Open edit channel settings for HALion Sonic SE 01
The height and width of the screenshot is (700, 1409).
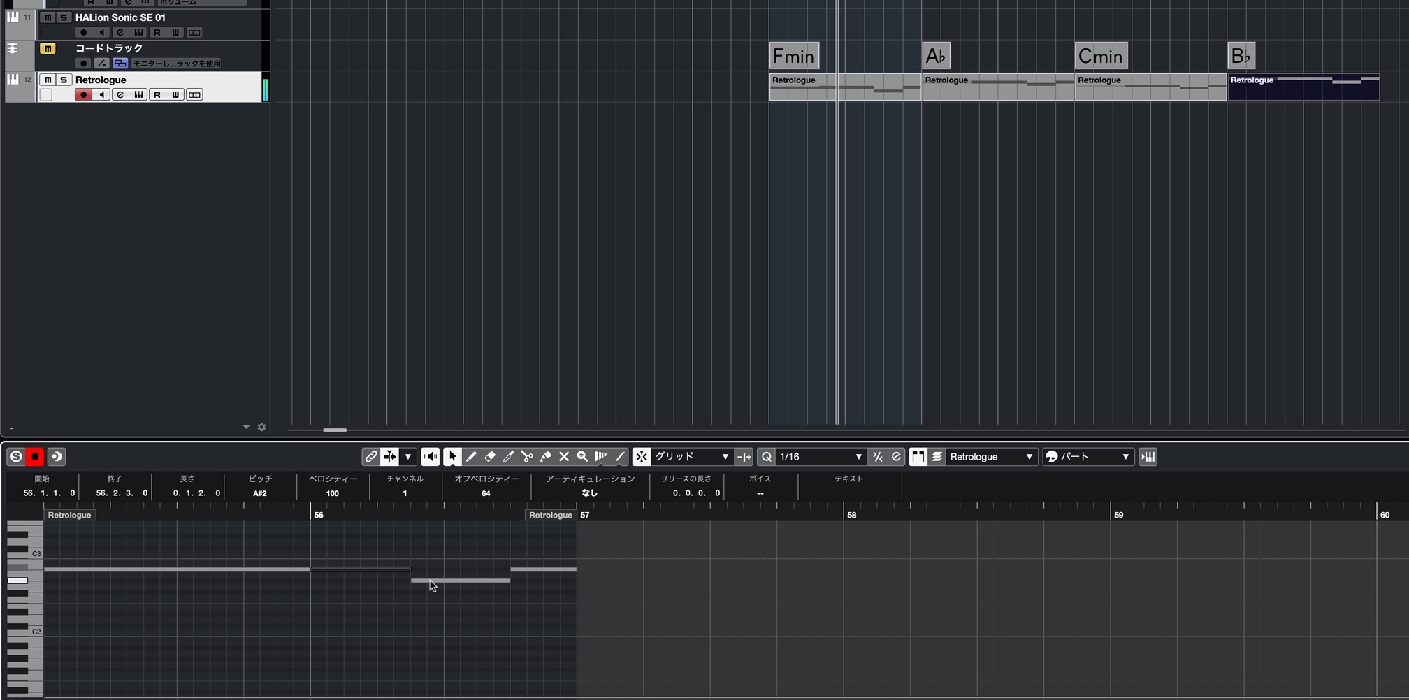point(120,33)
